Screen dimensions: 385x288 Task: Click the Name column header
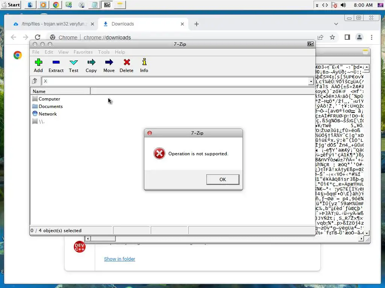[60, 91]
